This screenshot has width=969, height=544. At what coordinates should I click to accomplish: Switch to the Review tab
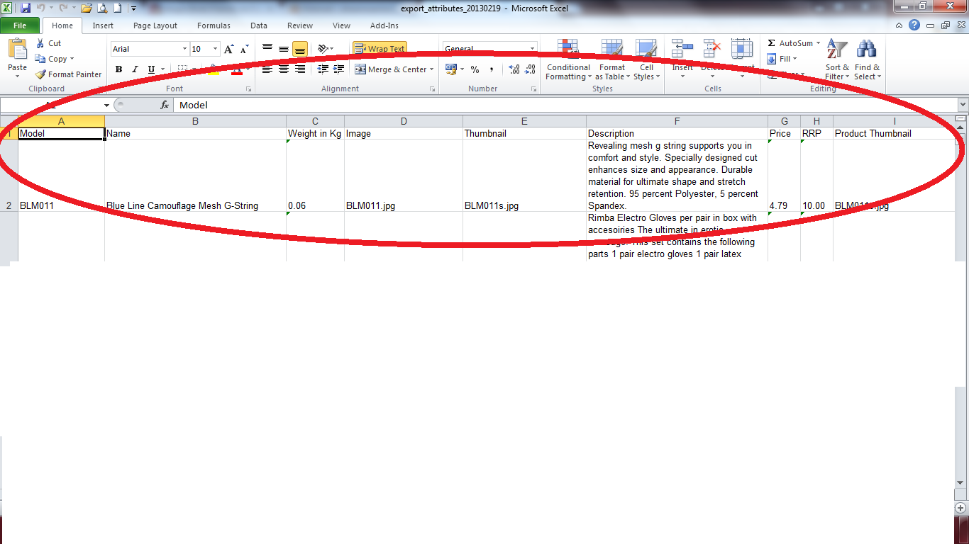tap(300, 25)
